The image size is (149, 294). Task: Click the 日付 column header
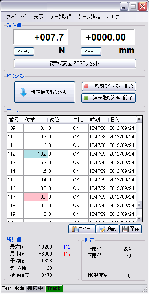122,120
